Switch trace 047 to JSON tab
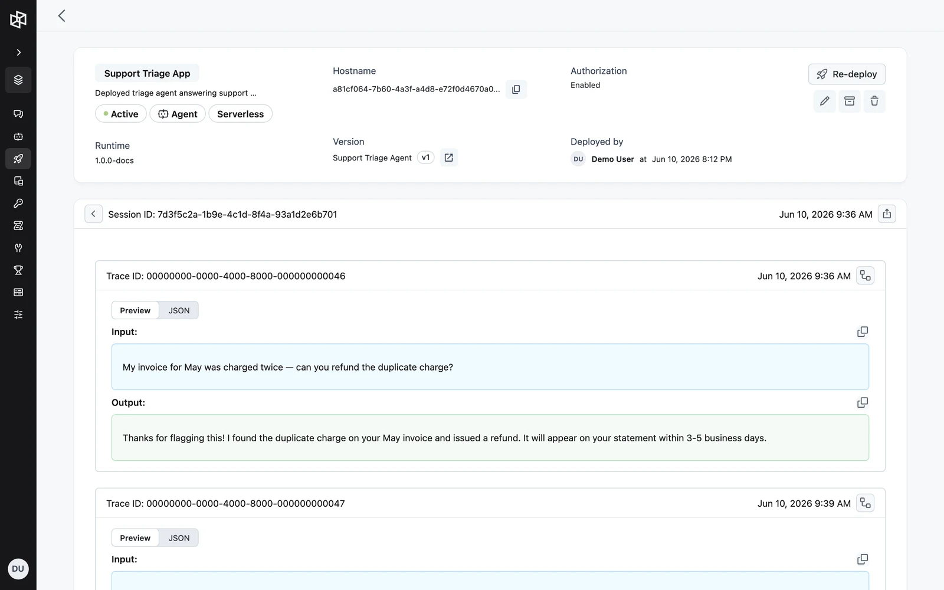Viewport: 944px width, 590px height. 179,538
